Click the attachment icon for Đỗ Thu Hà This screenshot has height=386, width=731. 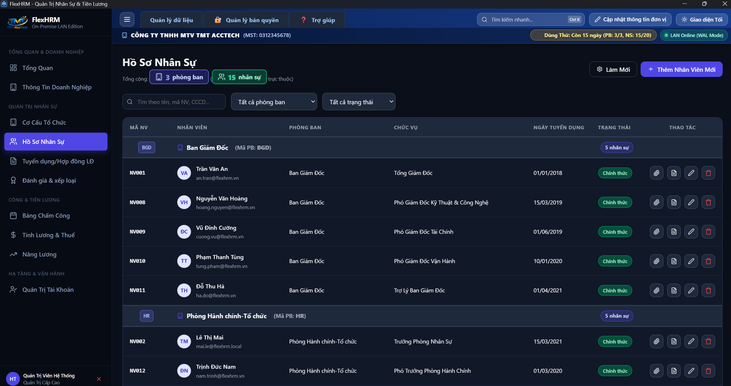pos(656,290)
